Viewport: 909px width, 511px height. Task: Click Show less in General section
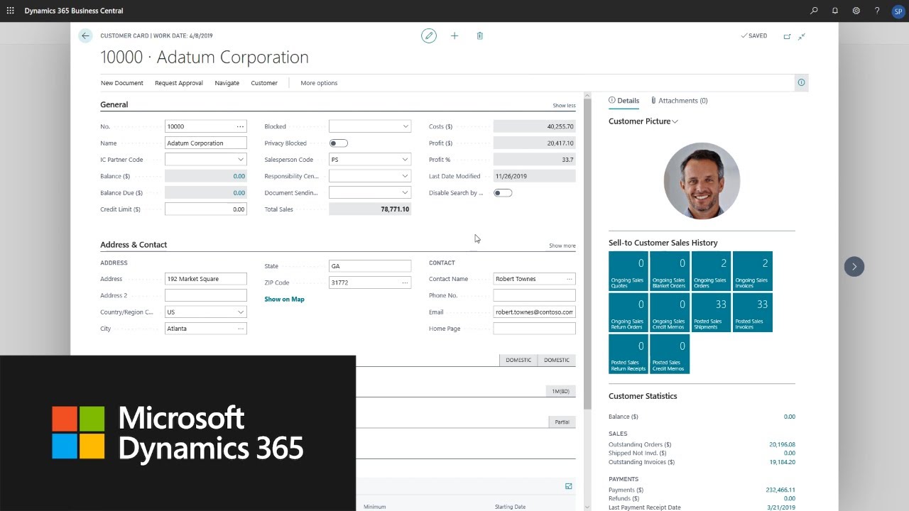[564, 106]
